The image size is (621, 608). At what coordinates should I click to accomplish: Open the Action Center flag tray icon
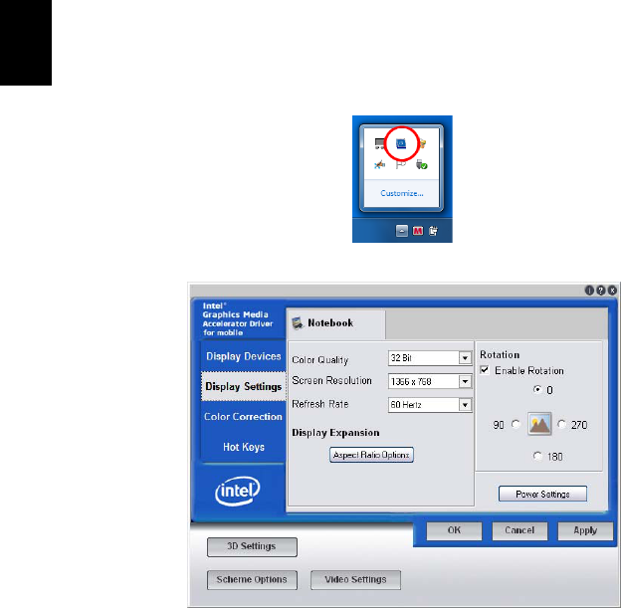pyautogui.click(x=401, y=164)
